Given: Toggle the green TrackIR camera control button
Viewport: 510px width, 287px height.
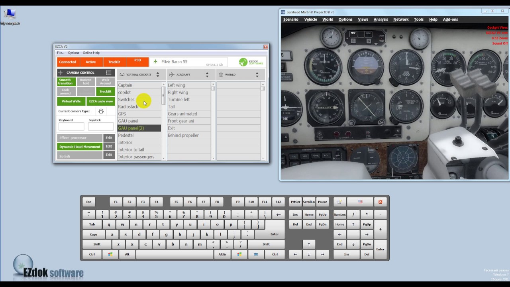Looking at the screenshot, I should [105, 92].
